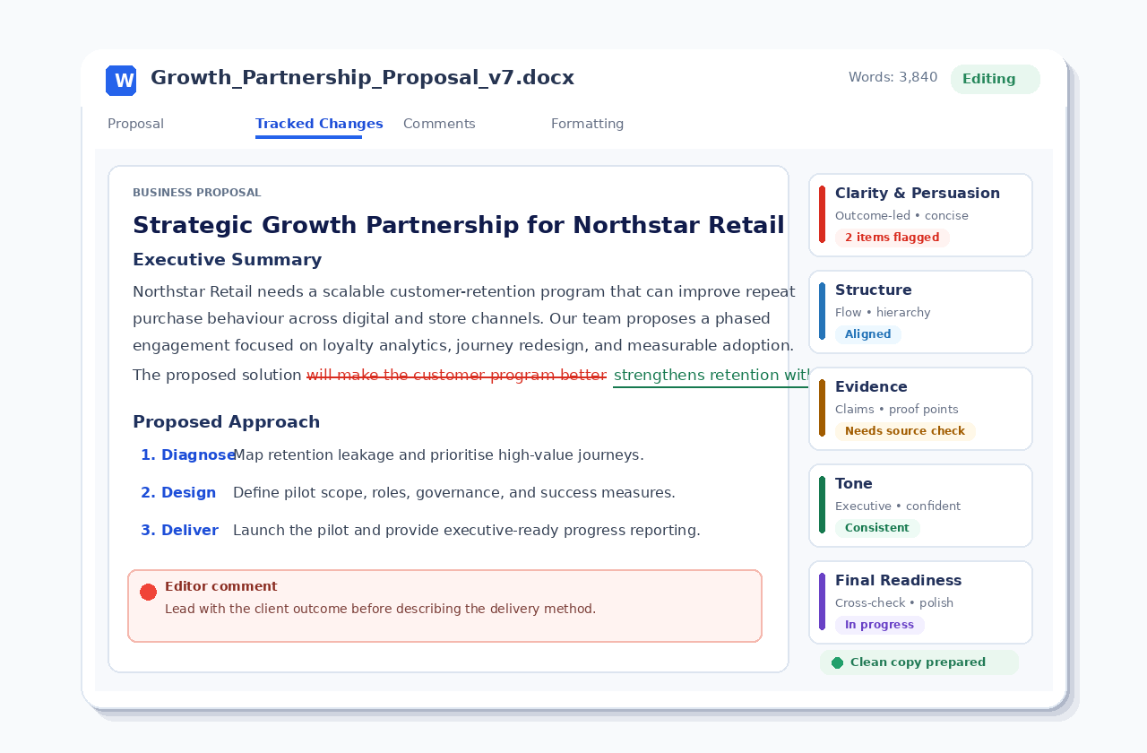Click the green dot beside Clean copy prepared

[x=837, y=662]
